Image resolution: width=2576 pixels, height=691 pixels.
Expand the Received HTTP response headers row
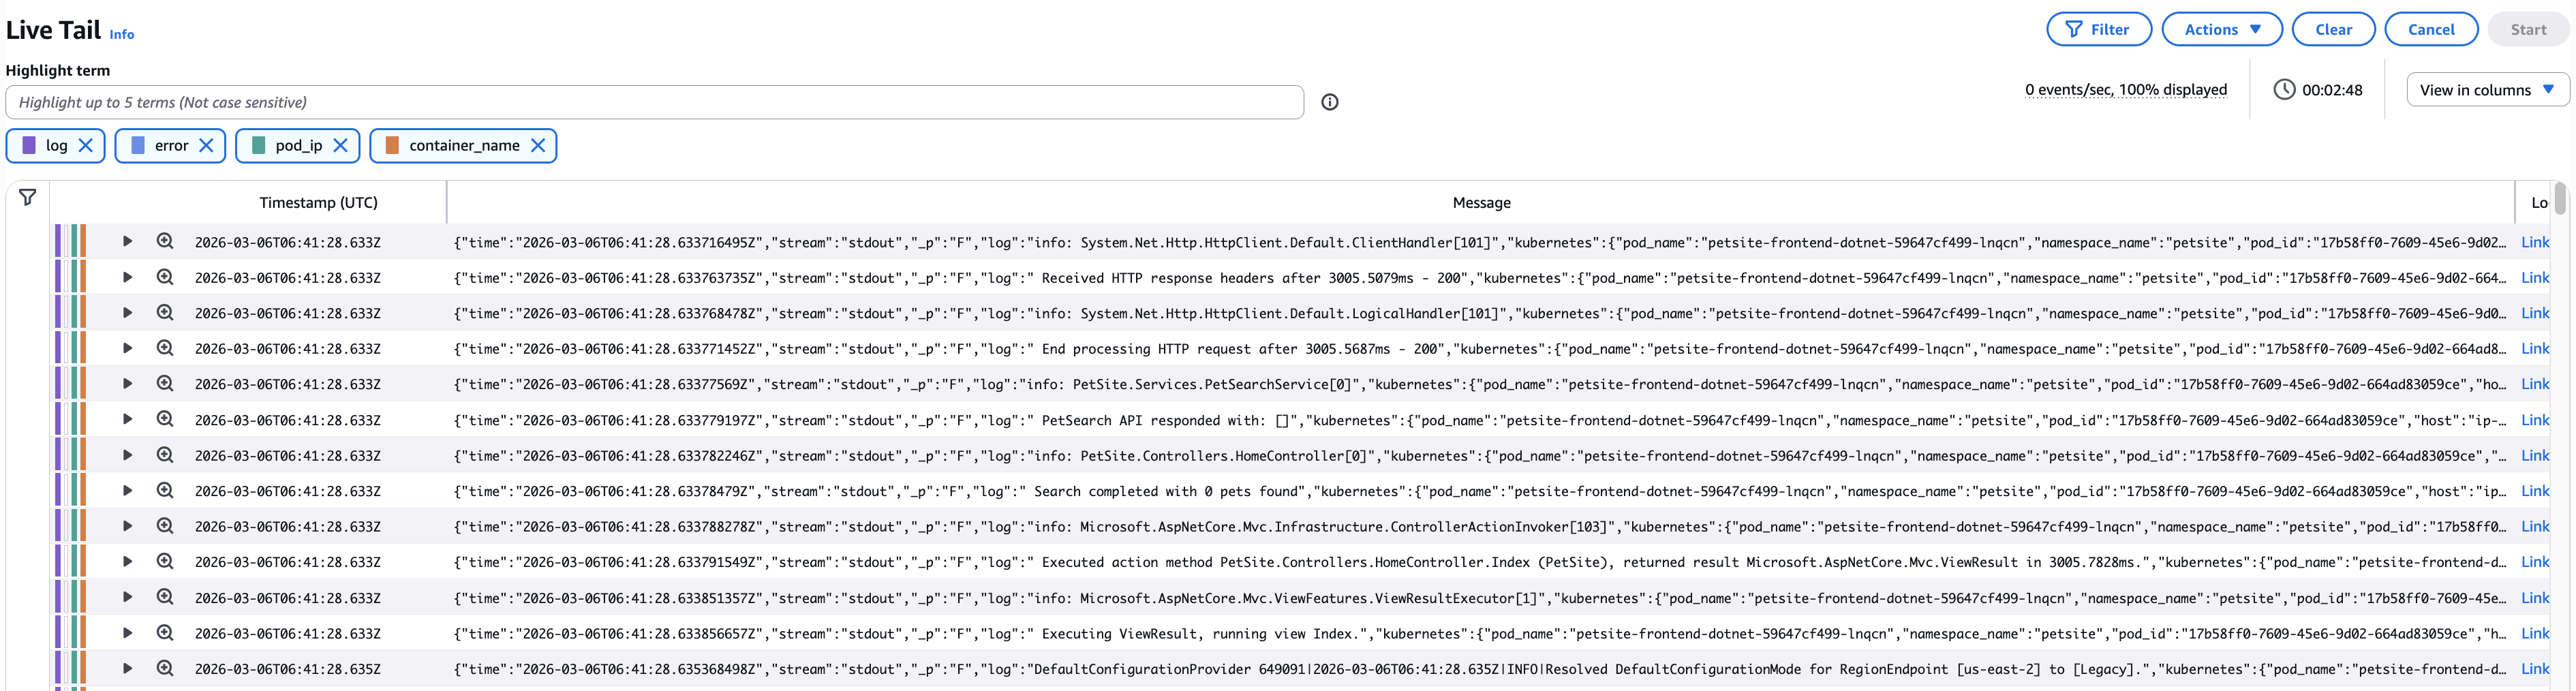point(127,277)
